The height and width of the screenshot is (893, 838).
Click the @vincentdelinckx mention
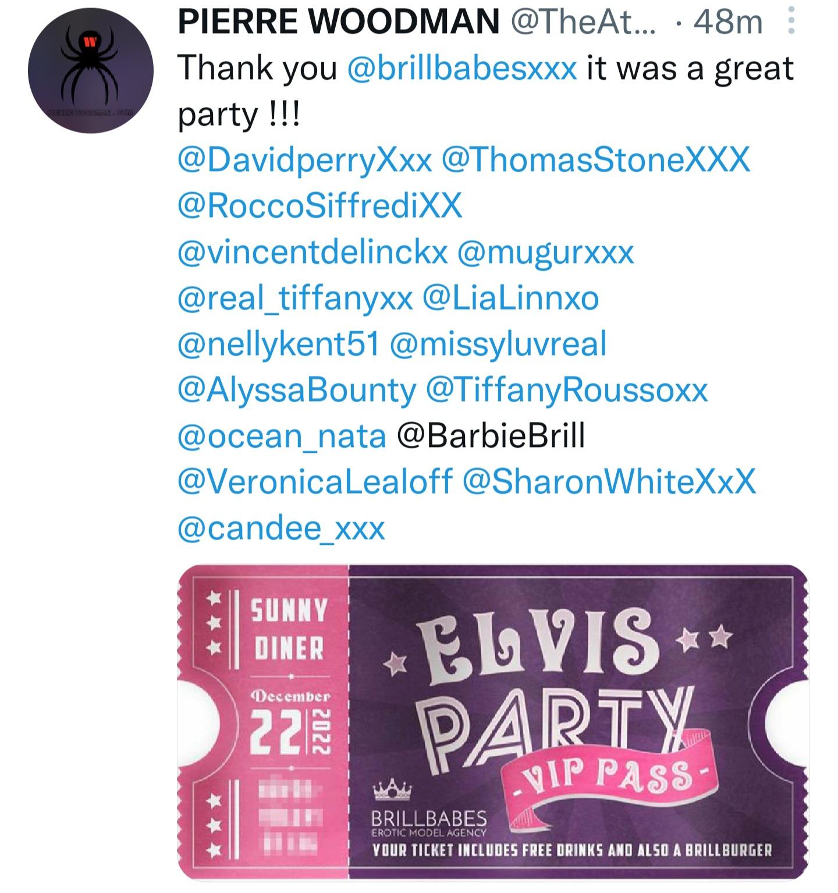click(x=313, y=252)
